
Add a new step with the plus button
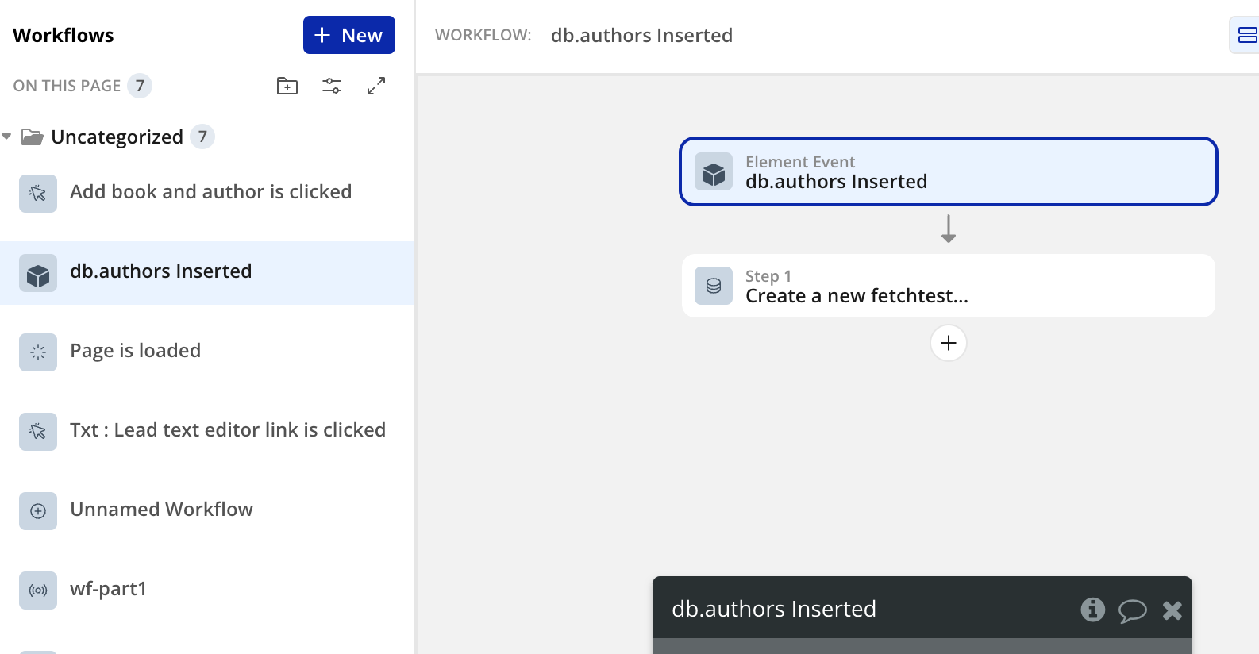click(x=949, y=343)
